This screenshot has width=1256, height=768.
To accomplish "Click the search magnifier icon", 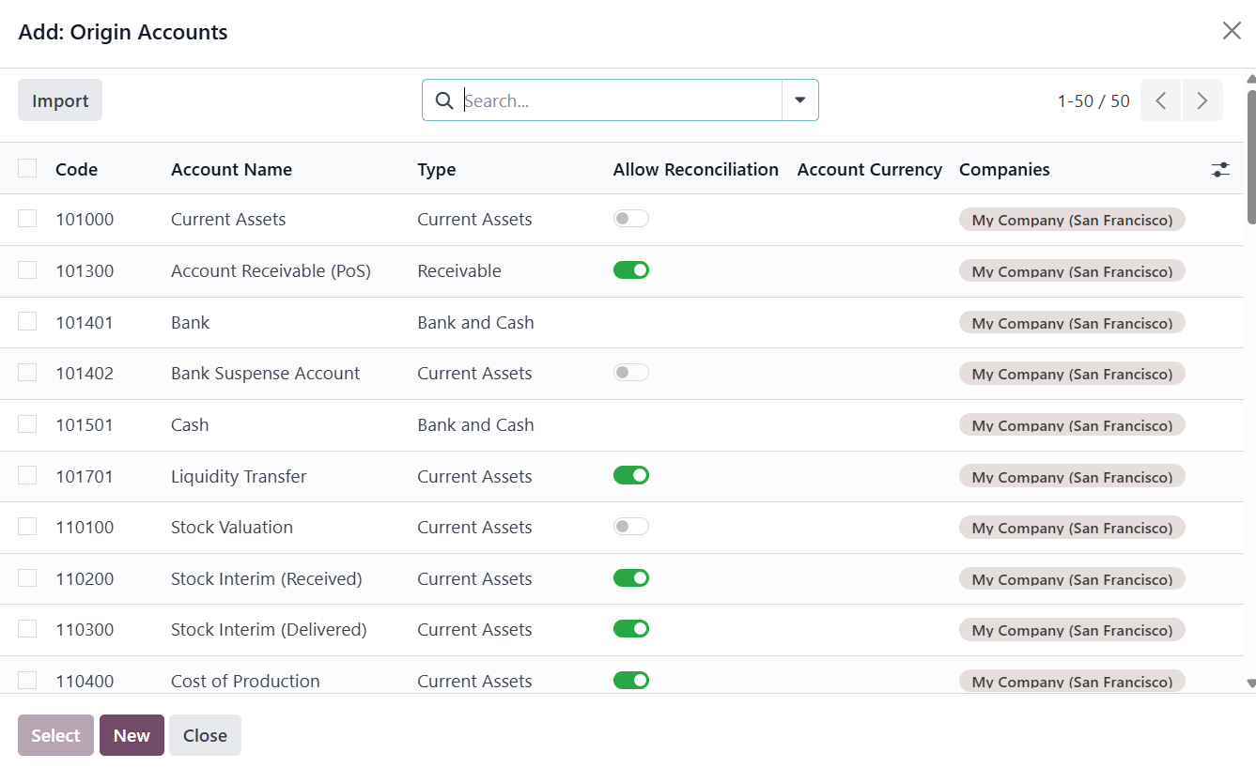I will click(x=444, y=100).
